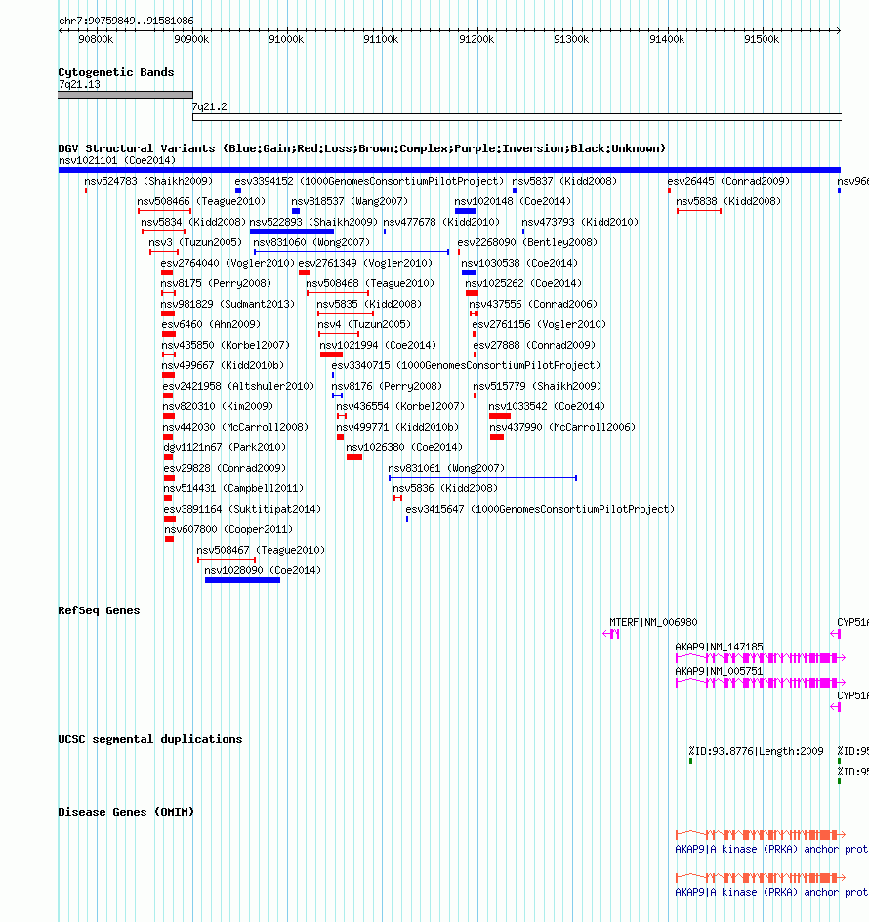Open the nsv442030 (McCarroll2008) label
This screenshot has width=869, height=922.
pyautogui.click(x=235, y=428)
